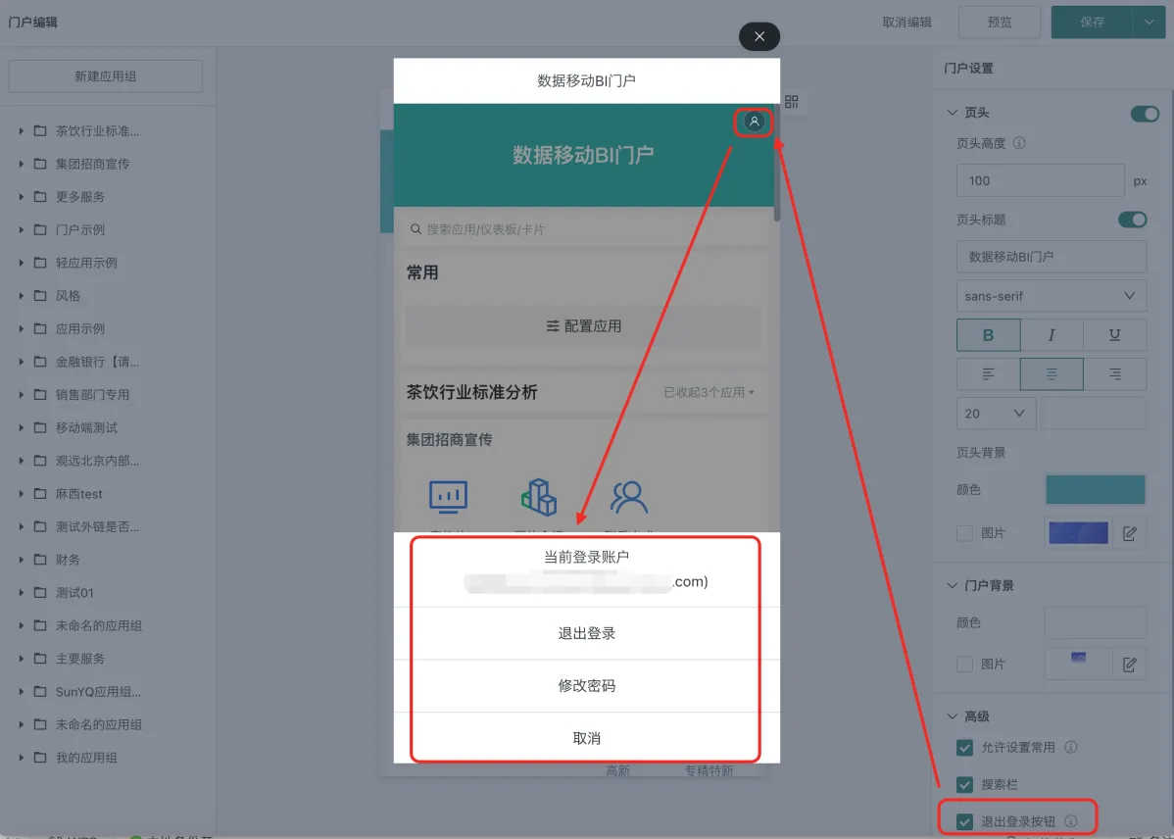Select 修改密码 in the account menu
Screen dimensions: 1174x839
point(586,686)
